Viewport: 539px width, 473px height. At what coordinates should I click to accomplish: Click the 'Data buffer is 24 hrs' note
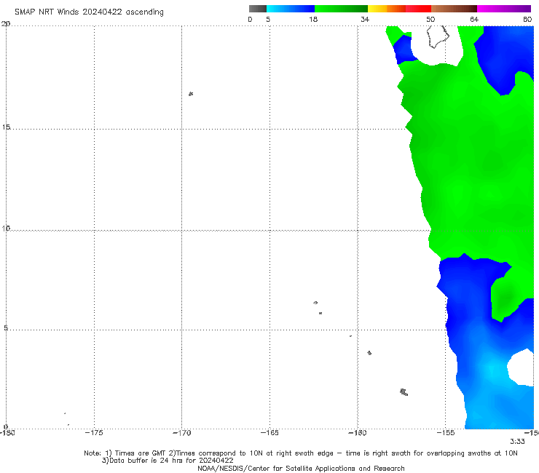[x=168, y=461]
